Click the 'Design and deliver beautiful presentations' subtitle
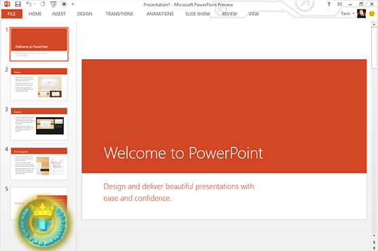378x251 pixels. (179, 193)
